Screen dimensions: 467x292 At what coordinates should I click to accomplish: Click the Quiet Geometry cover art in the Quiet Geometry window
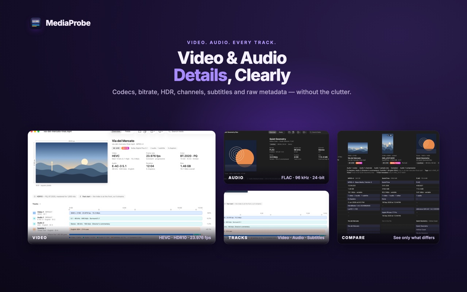click(x=241, y=155)
